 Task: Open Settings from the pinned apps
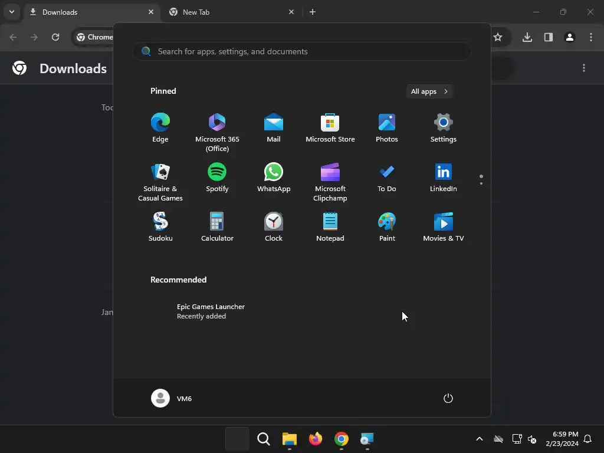pyautogui.click(x=444, y=128)
